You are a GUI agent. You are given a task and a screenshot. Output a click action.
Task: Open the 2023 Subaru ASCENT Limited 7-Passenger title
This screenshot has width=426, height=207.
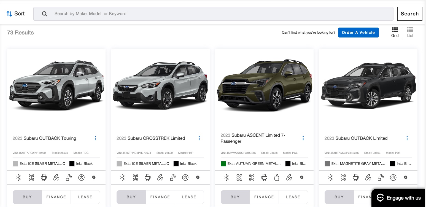[x=253, y=138]
